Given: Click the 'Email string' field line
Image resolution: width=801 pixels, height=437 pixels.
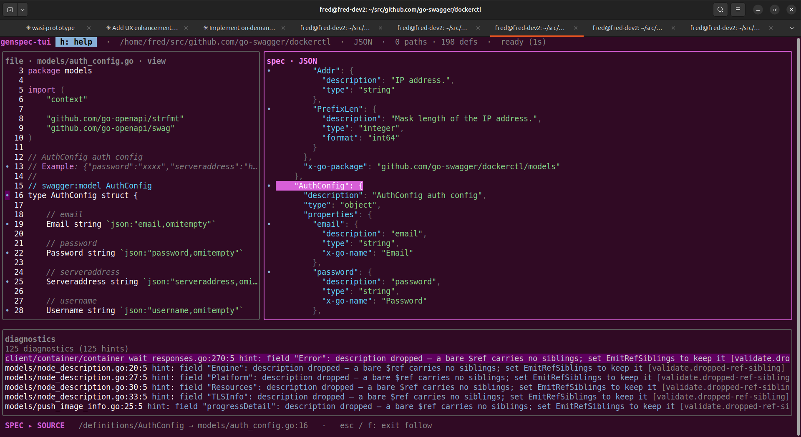Looking at the screenshot, I should coord(131,224).
